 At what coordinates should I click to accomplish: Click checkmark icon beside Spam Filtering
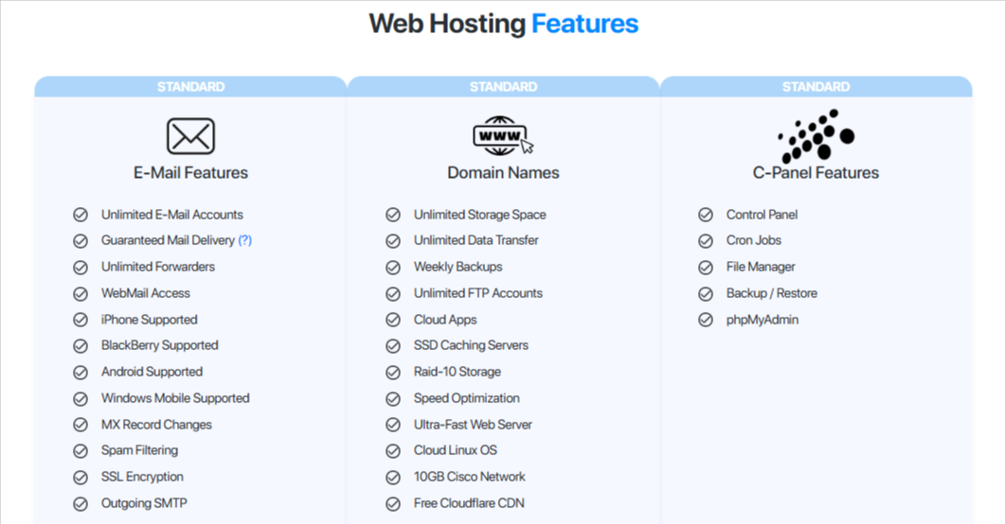tap(81, 451)
